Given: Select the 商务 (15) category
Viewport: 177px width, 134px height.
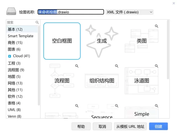Looking at the screenshot, I should point(22,43).
